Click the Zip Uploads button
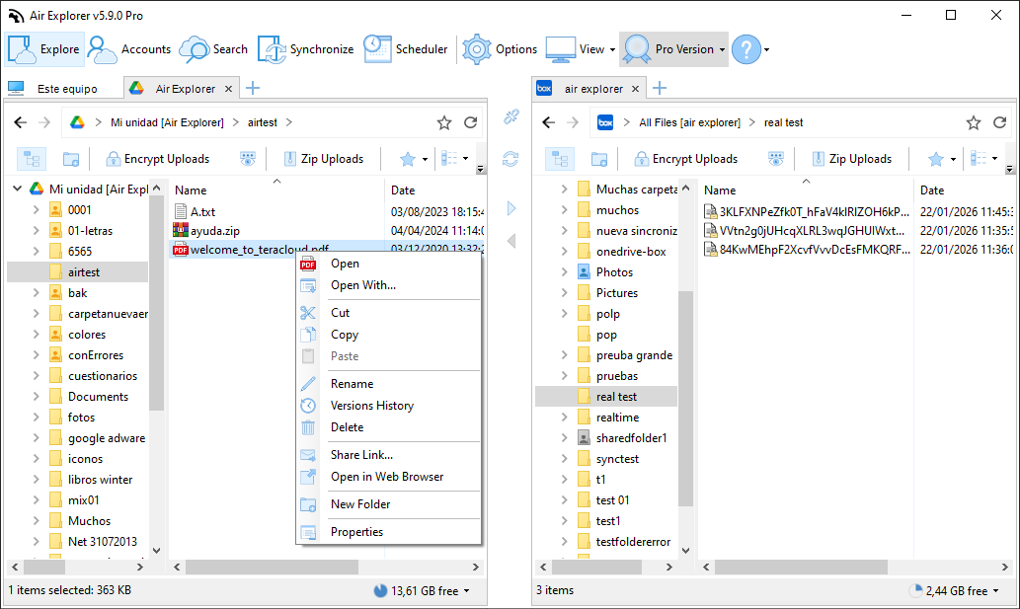Screen dimensions: 1020x609 pos(327,158)
